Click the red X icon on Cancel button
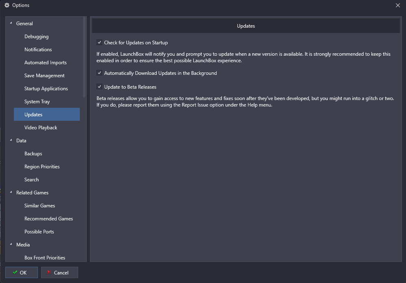Viewport: 406px width, 283px height. pos(49,272)
